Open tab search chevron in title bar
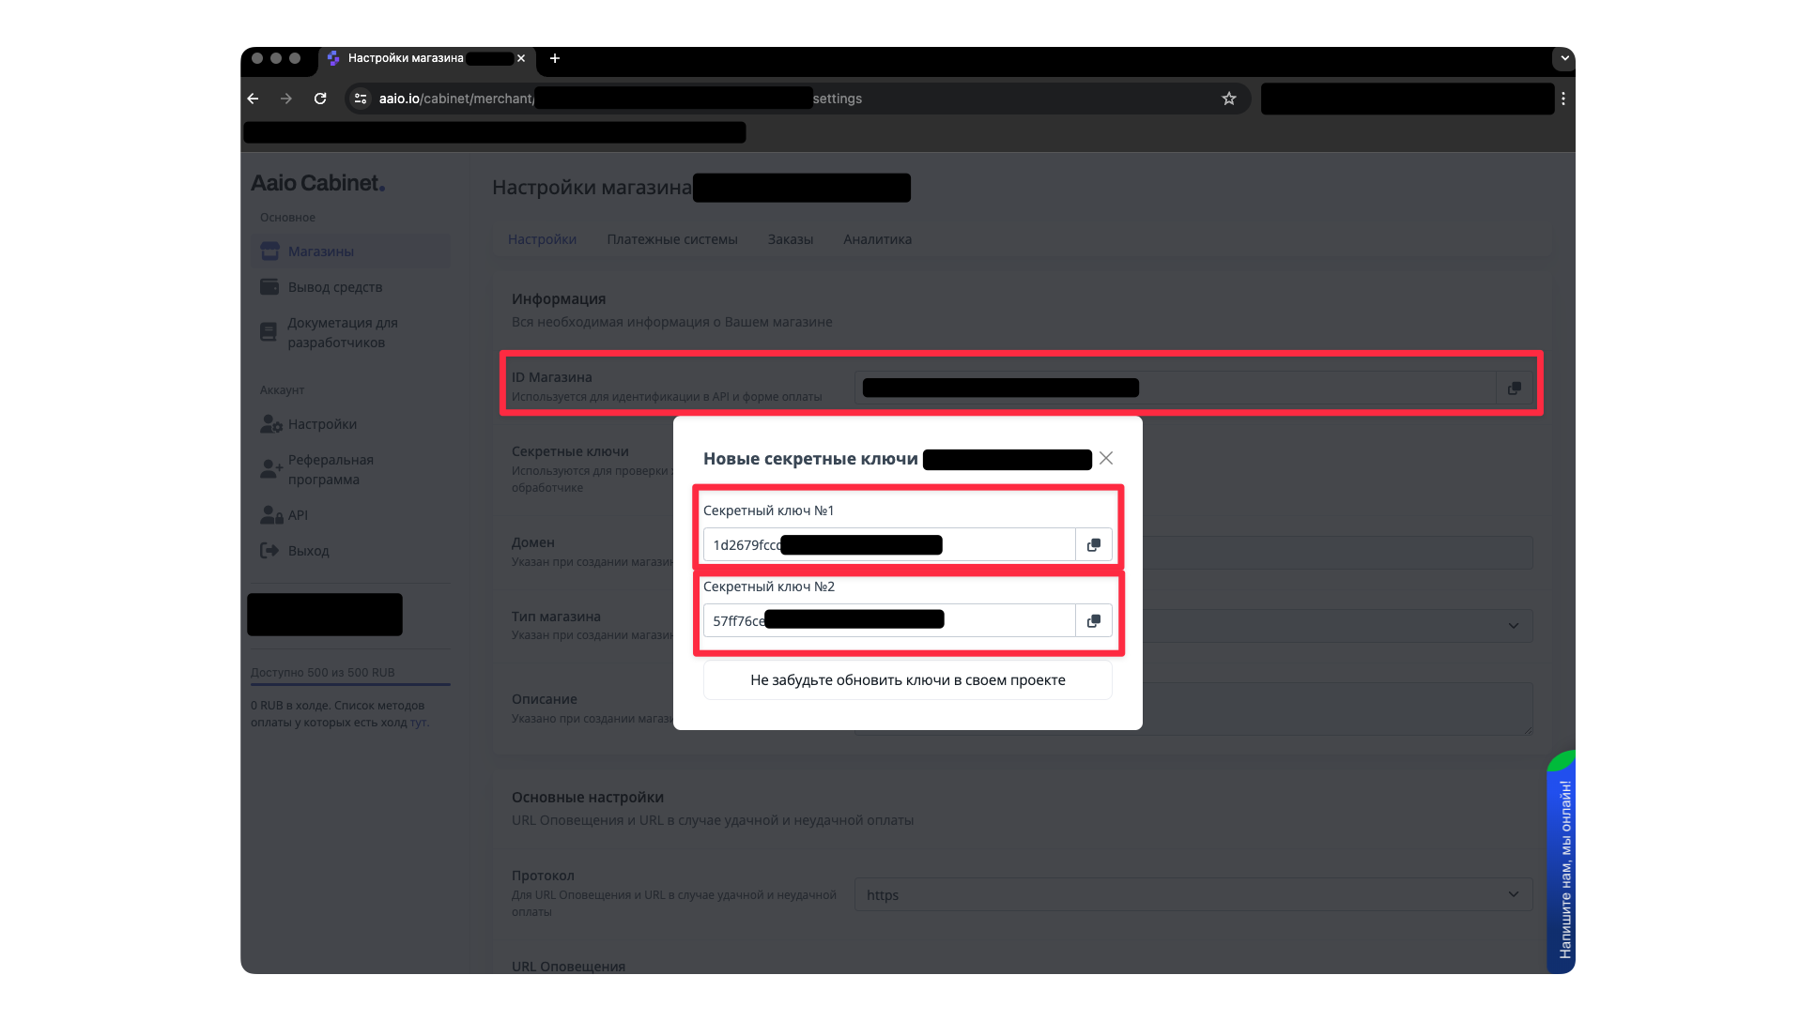 pos(1563,58)
